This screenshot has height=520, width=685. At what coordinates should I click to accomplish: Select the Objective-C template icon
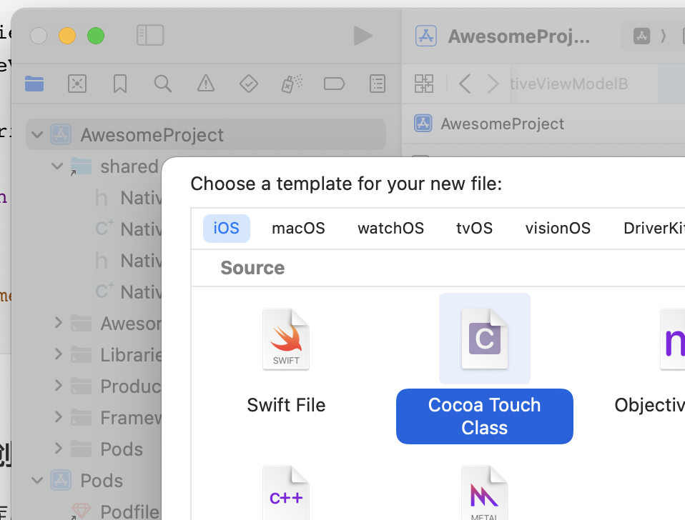click(673, 339)
